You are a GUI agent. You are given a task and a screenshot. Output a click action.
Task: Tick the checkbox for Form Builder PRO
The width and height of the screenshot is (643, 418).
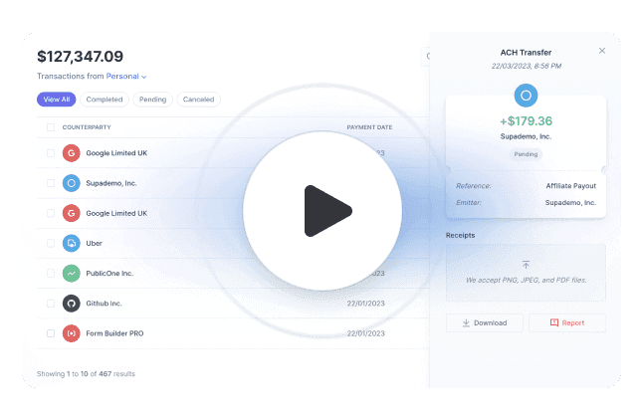pyautogui.click(x=51, y=332)
